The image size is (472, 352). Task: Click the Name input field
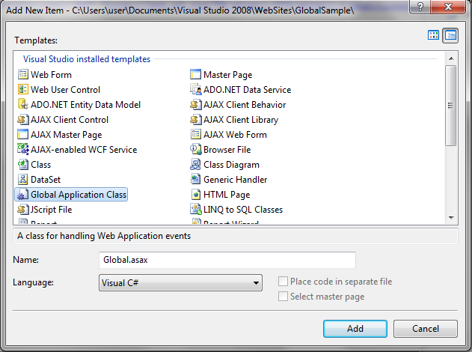[x=227, y=260]
